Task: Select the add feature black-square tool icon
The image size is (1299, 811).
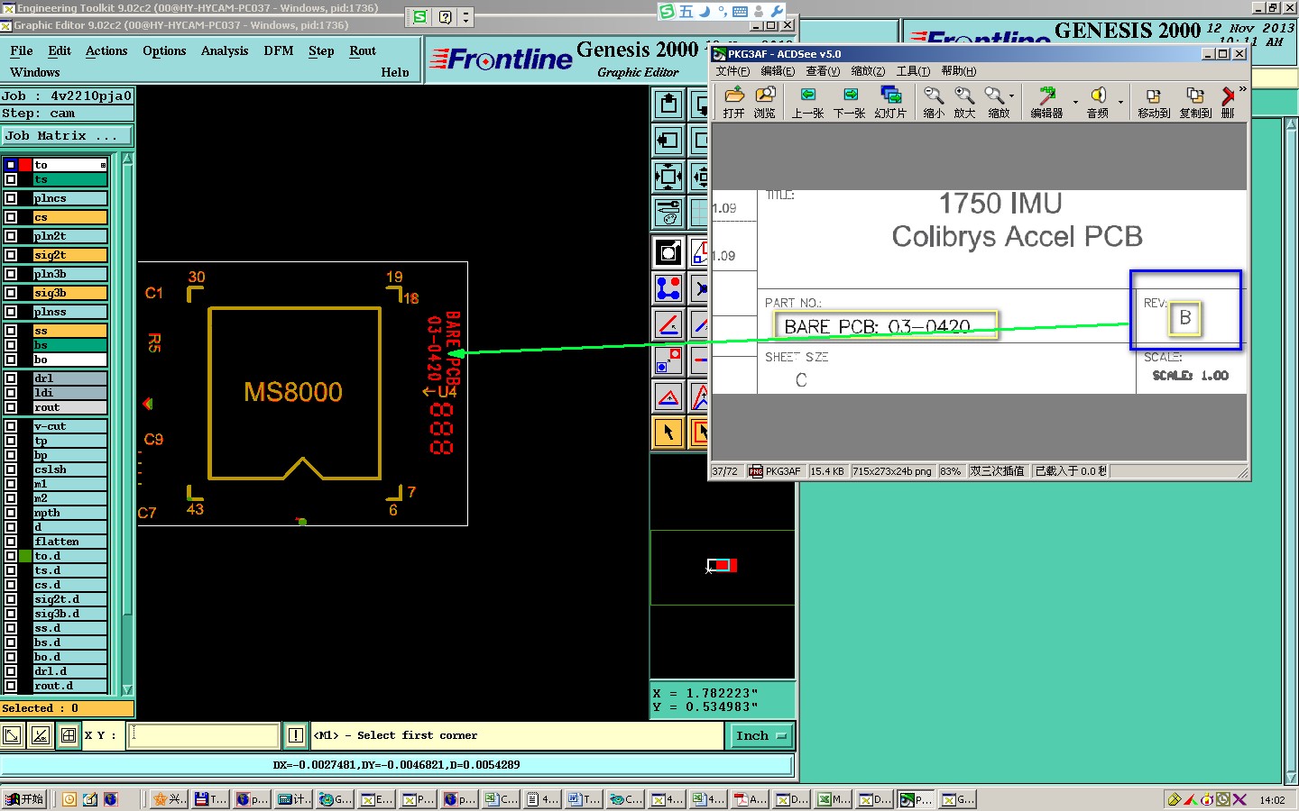Action: [668, 252]
